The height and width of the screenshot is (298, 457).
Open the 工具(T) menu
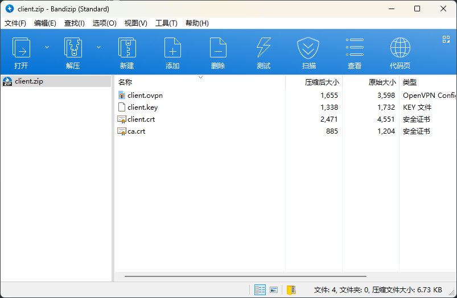[166, 23]
